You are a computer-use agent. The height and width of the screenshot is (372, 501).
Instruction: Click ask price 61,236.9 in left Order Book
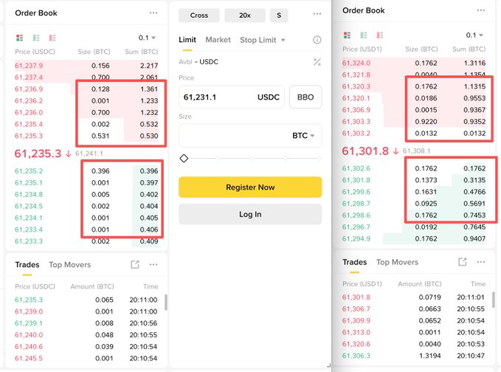click(x=29, y=89)
